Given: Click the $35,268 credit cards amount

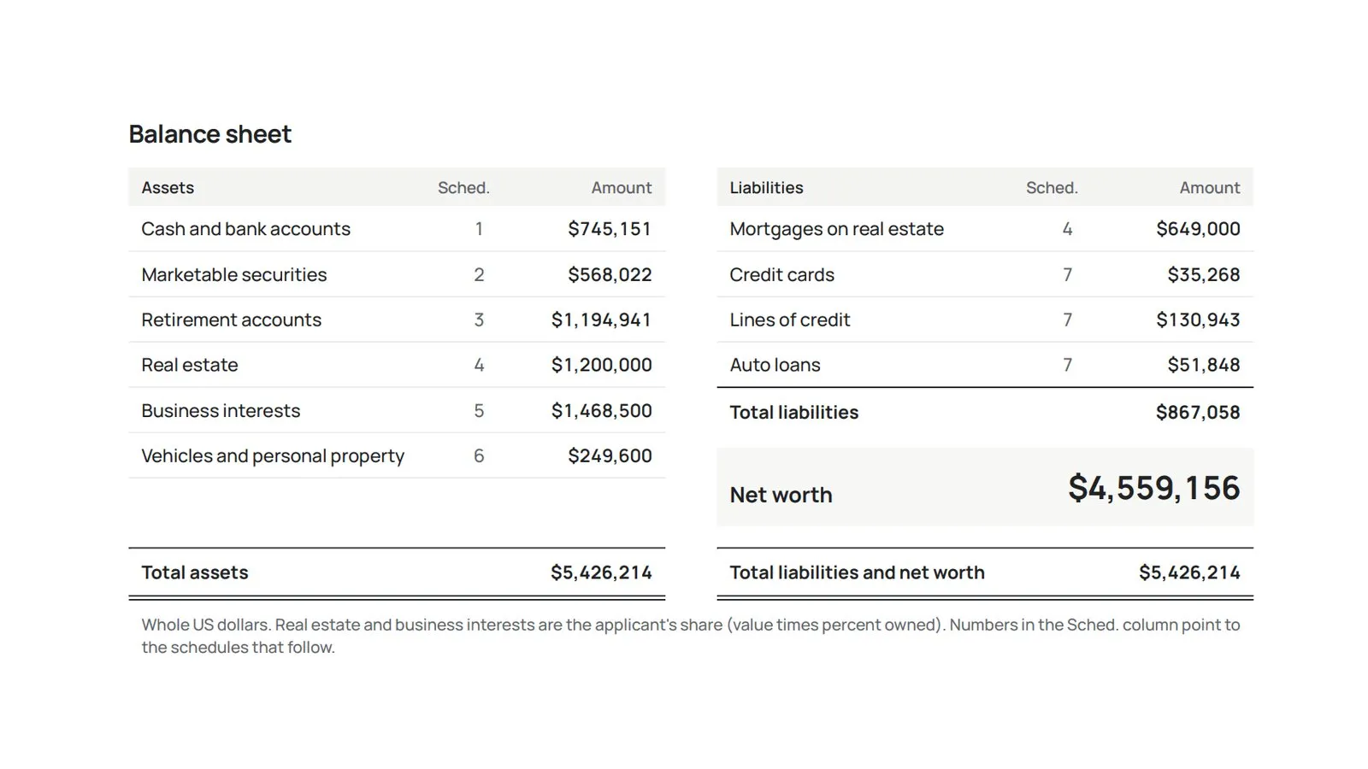Looking at the screenshot, I should click(1204, 274).
